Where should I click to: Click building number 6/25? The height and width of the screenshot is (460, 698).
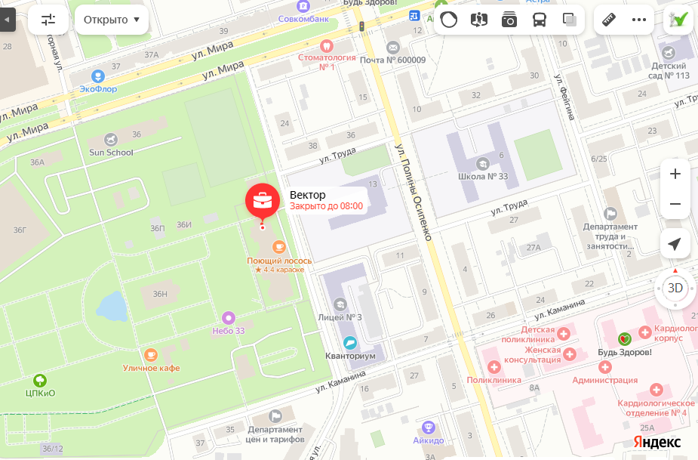pyautogui.click(x=598, y=159)
